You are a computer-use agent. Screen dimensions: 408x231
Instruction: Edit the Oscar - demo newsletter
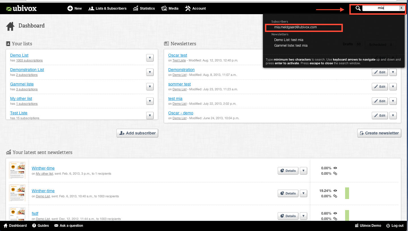[380, 115]
